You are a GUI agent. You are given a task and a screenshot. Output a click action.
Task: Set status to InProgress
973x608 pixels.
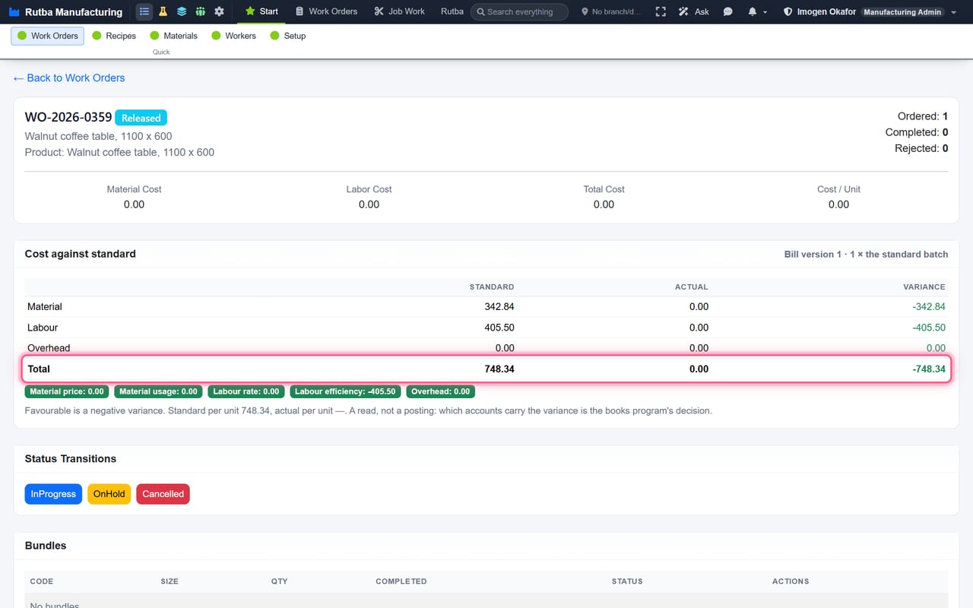pyautogui.click(x=53, y=494)
